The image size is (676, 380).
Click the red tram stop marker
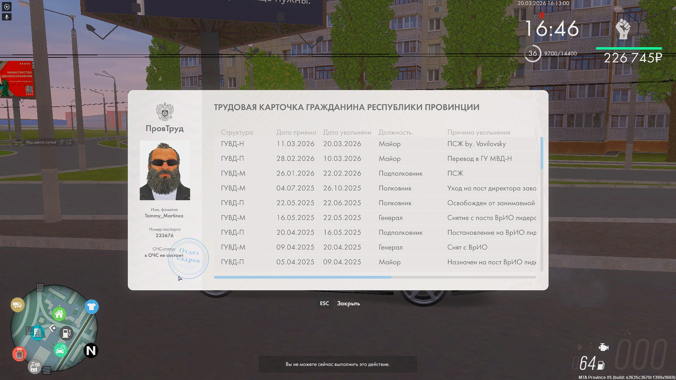(x=19, y=354)
